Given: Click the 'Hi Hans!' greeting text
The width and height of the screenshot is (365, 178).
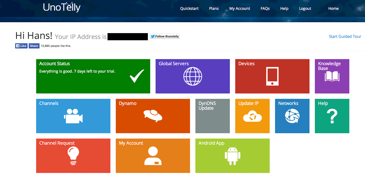Looking at the screenshot, I should coord(34,35).
